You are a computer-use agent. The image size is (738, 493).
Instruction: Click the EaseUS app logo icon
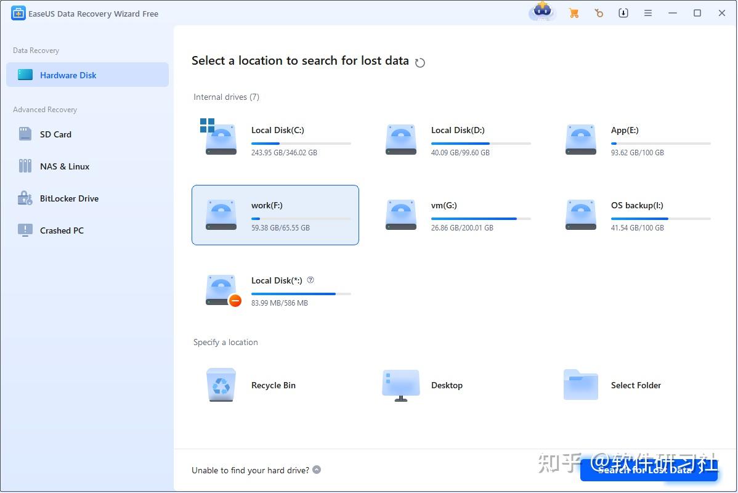(x=18, y=13)
